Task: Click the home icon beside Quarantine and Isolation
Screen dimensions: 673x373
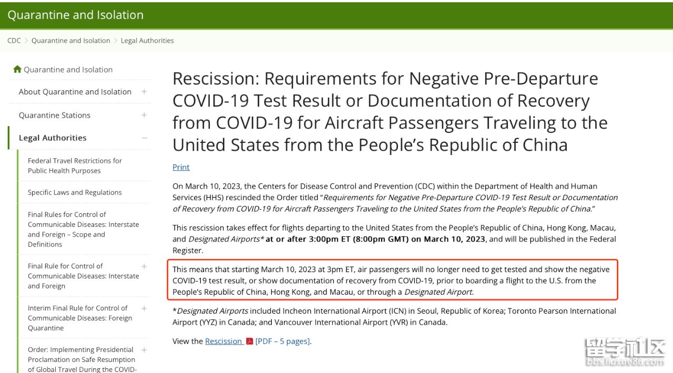Action: pos(17,69)
